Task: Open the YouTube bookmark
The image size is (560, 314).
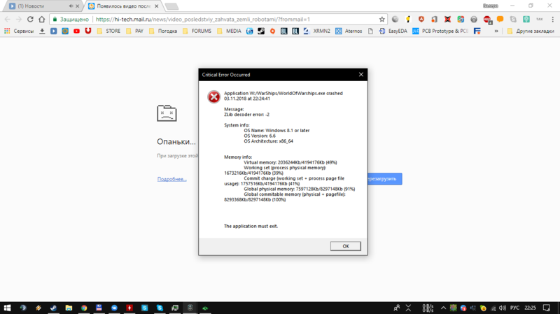Action: [76, 31]
